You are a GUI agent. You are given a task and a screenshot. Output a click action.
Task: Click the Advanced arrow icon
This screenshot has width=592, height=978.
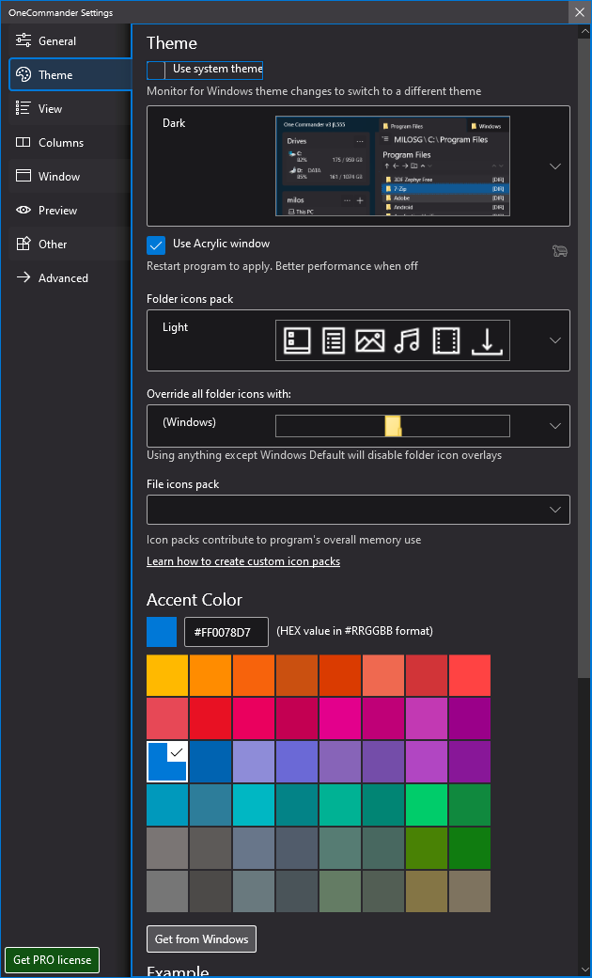[23, 277]
